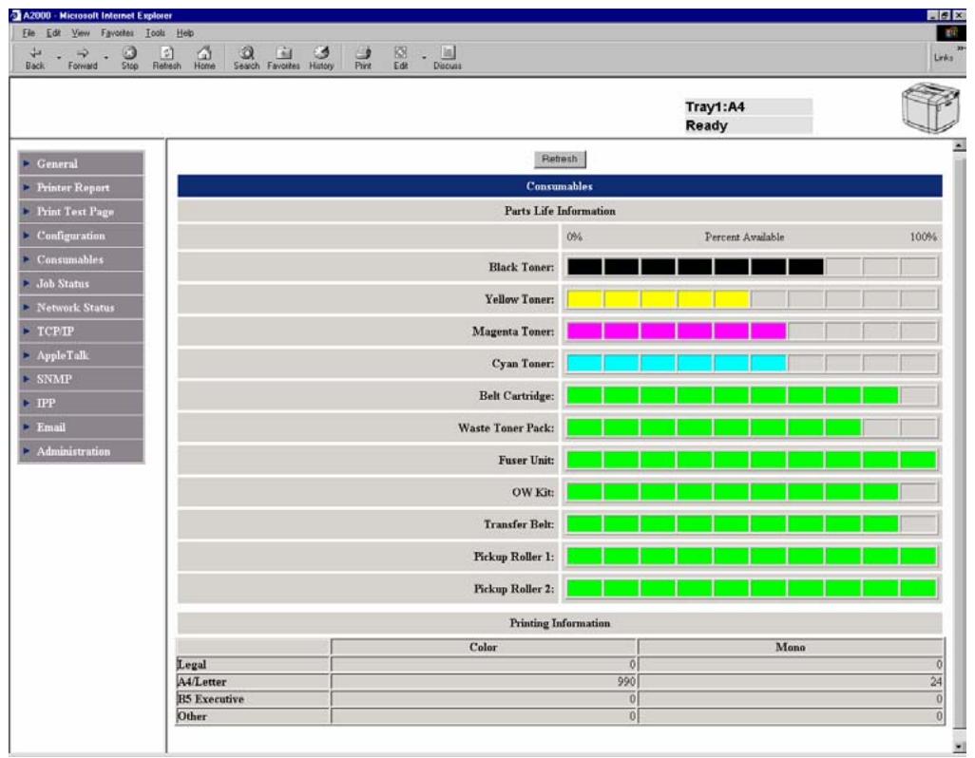This screenshot has width=975, height=758.
Task: Open the Favorites toolbar icon
Action: [x=283, y=58]
